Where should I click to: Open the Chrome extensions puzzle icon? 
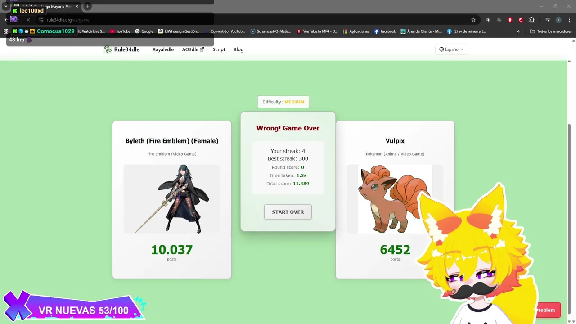531,20
